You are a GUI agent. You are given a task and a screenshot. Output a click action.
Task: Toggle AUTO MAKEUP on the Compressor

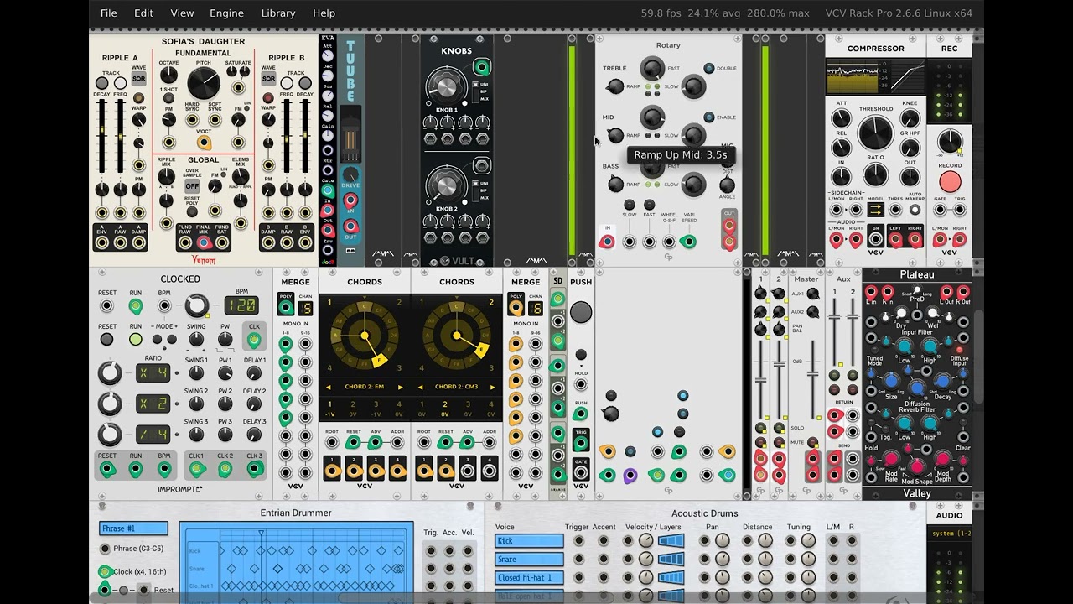click(915, 210)
